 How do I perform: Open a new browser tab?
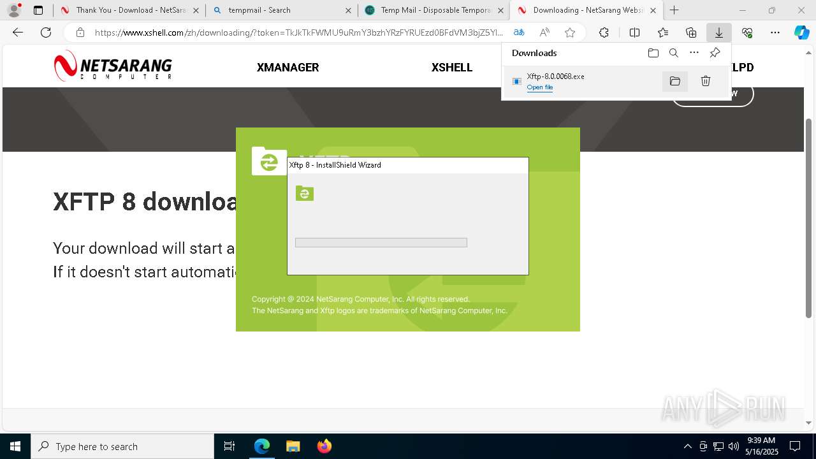(x=674, y=10)
